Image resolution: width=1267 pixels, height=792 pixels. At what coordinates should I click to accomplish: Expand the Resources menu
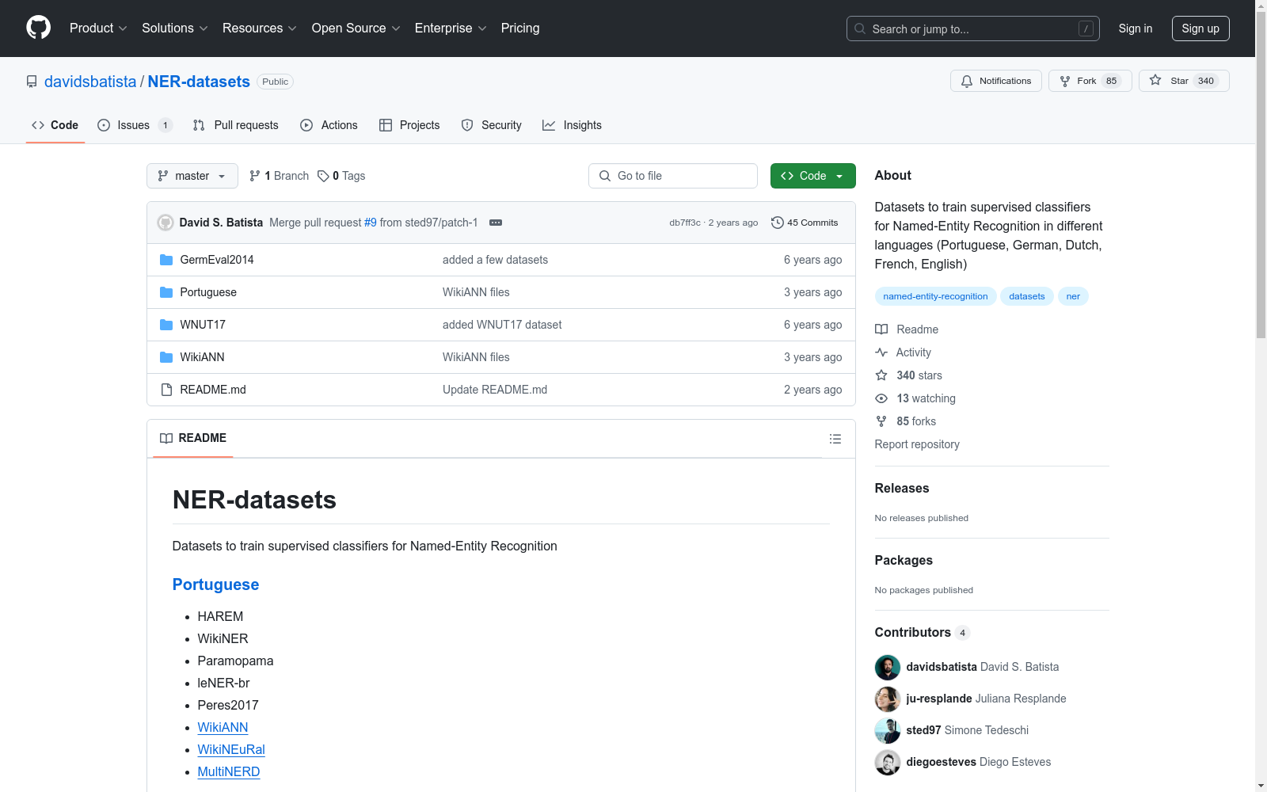click(260, 29)
